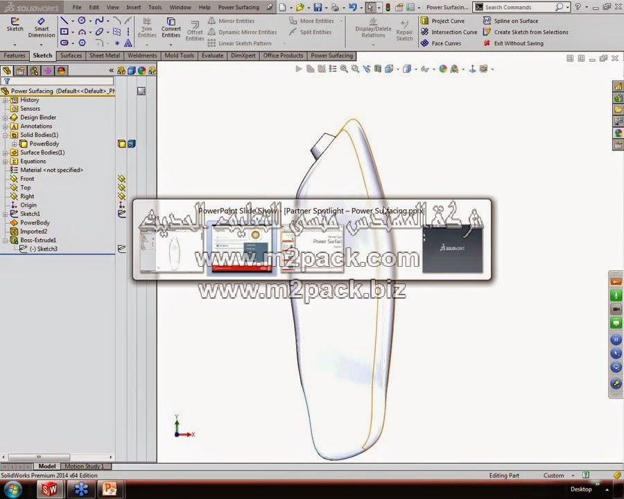Image resolution: width=624 pixels, height=499 pixels.
Task: Click the Custom unit system label
Action: pyautogui.click(x=553, y=475)
